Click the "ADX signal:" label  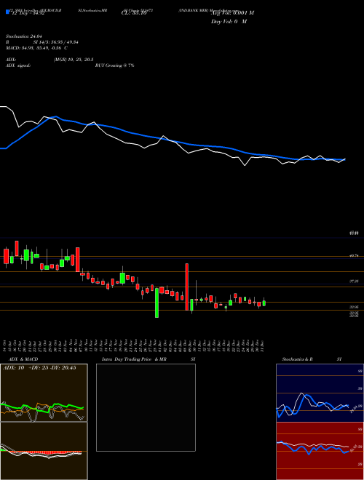click(17, 65)
